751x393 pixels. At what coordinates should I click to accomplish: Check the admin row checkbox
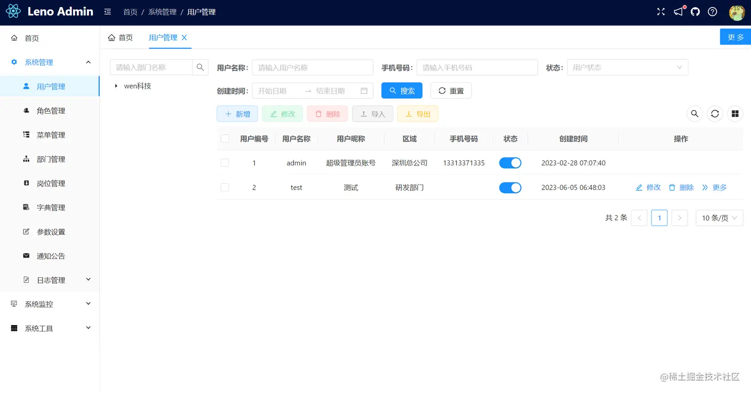[x=225, y=163]
